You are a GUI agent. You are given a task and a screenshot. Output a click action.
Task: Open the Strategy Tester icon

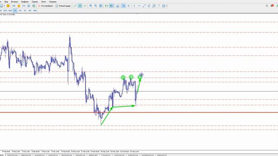tap(34, 6)
